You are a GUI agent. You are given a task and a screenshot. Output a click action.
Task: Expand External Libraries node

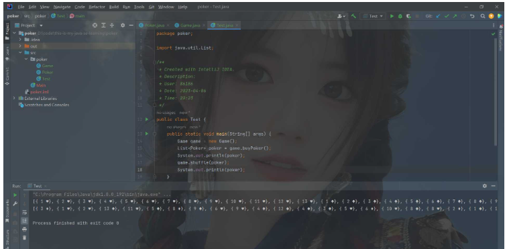[14, 98]
